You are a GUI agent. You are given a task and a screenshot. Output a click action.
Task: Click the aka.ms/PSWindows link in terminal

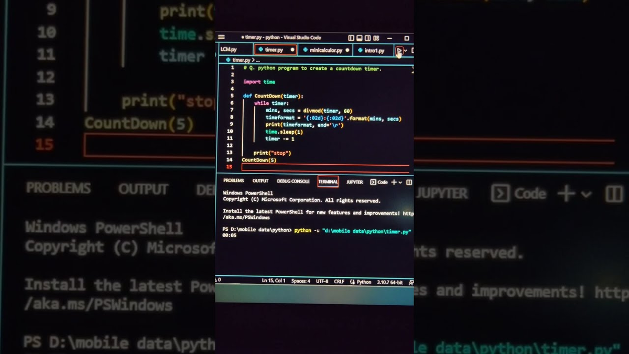coord(246,217)
